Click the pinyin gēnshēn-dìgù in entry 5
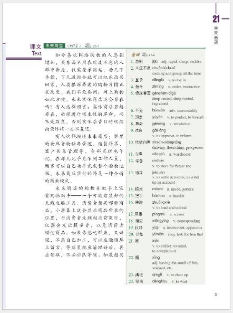The height and width of the screenshot is (313, 233). point(164,93)
